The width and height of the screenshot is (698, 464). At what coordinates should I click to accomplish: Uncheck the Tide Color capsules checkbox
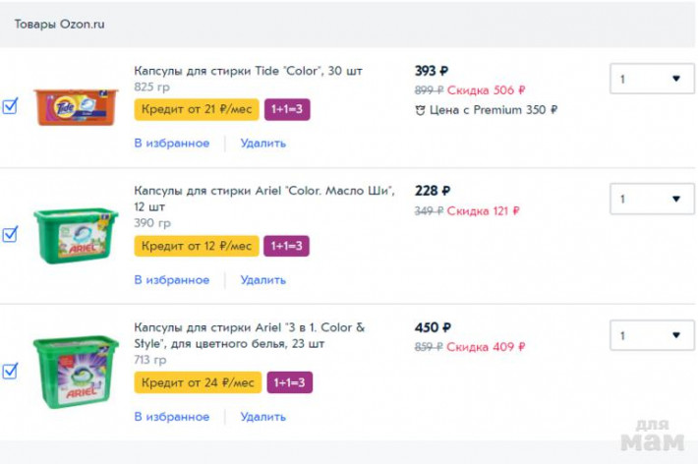10,106
